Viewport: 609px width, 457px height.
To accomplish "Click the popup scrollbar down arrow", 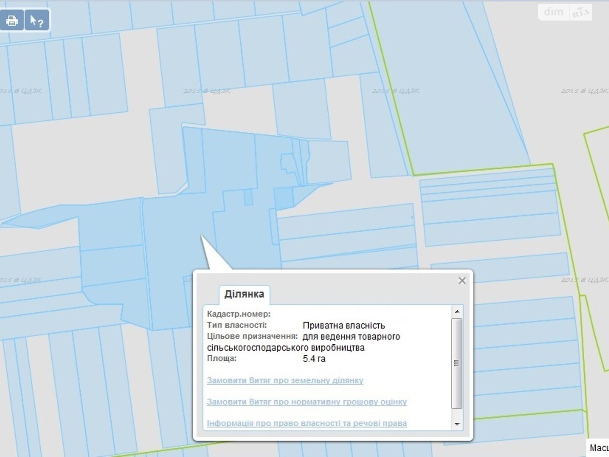I will click(457, 424).
